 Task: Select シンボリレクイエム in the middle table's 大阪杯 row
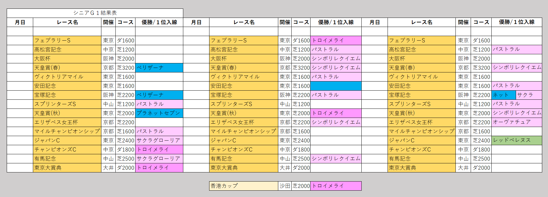(336, 59)
